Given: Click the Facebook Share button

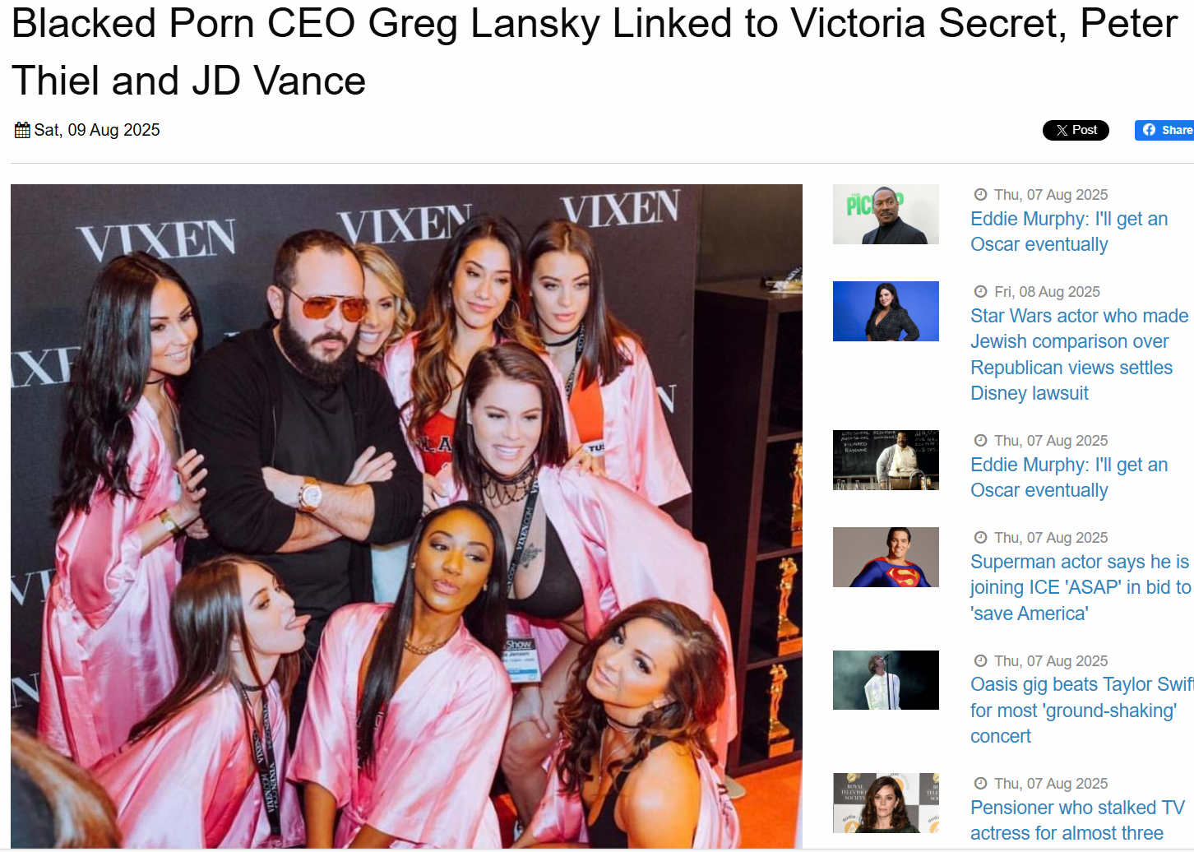Looking at the screenshot, I should (1164, 130).
